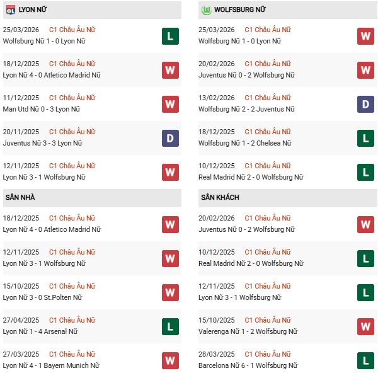This screenshot has width=378, height=373.
Task: Click D badge beside Juventus Nữ 3 - 3 Lyon Nữ
Action: point(169,138)
